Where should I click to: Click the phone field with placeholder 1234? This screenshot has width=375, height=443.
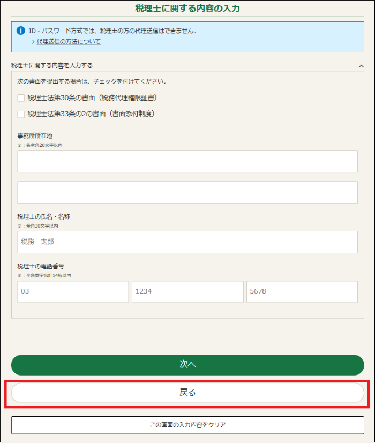pos(187,292)
